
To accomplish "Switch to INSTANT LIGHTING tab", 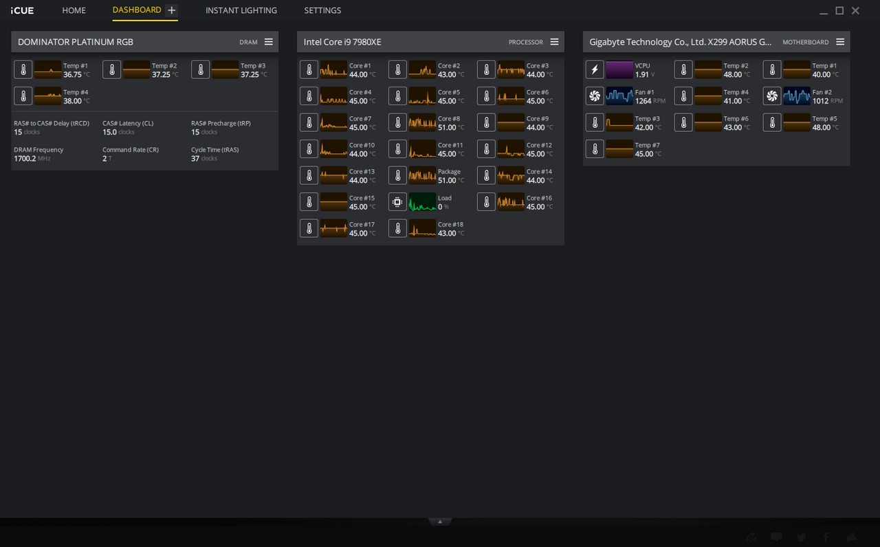I will pos(241,10).
